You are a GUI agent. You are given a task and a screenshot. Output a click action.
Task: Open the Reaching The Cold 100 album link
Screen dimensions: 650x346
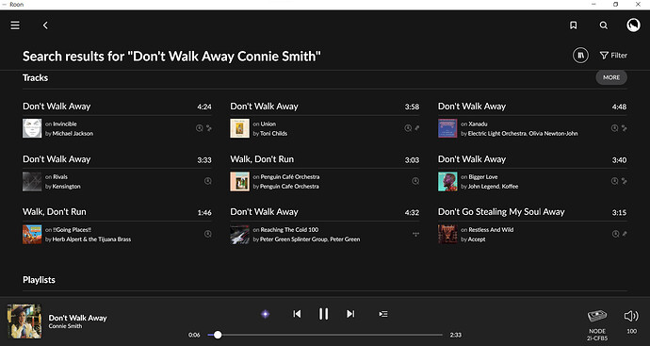(x=289, y=229)
